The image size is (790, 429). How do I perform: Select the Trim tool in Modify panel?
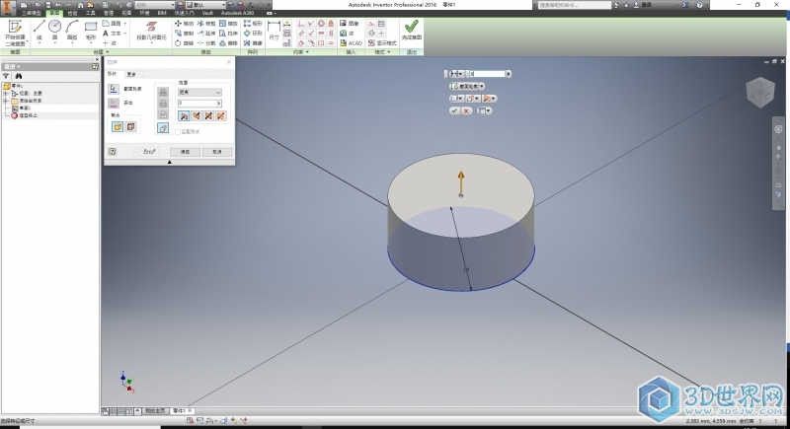pyautogui.click(x=206, y=24)
